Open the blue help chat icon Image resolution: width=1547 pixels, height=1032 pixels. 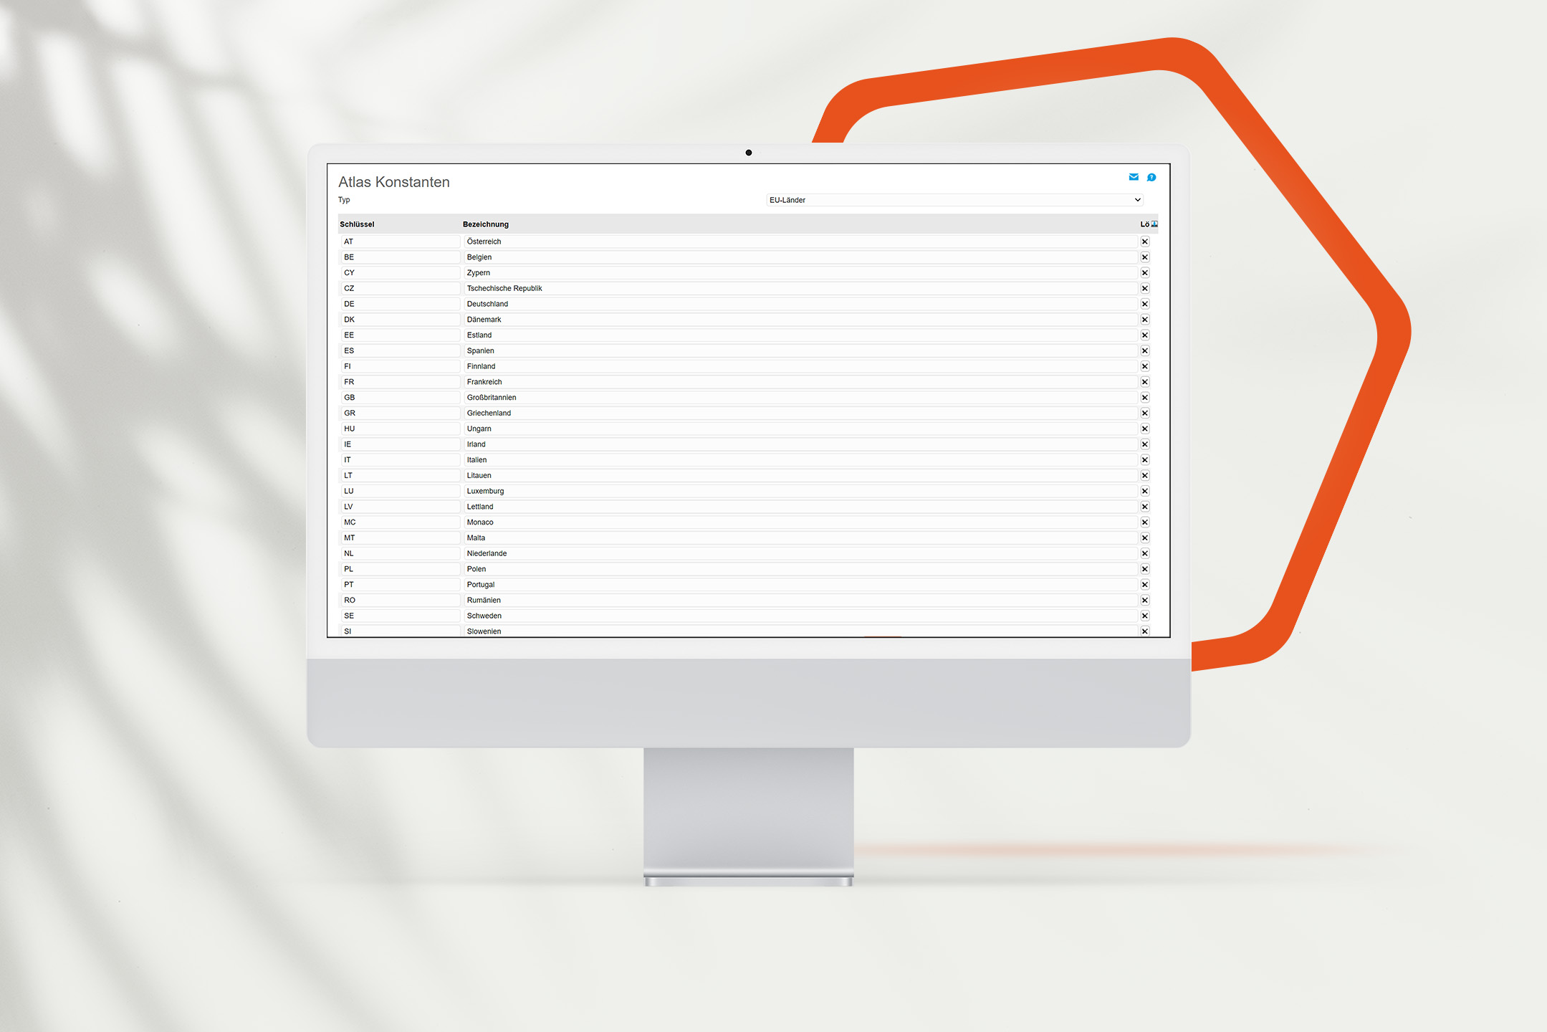click(x=1151, y=178)
